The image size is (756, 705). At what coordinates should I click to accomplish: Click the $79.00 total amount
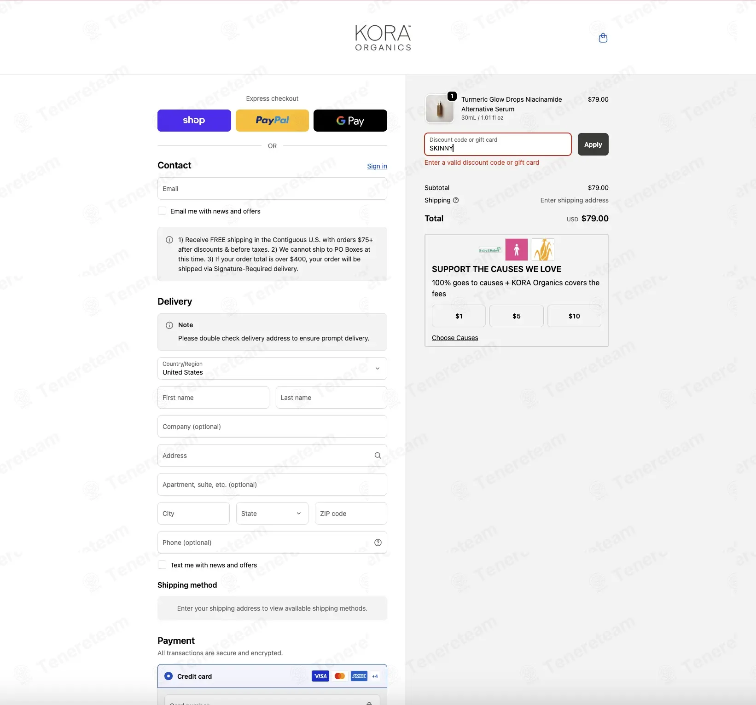pyautogui.click(x=595, y=219)
